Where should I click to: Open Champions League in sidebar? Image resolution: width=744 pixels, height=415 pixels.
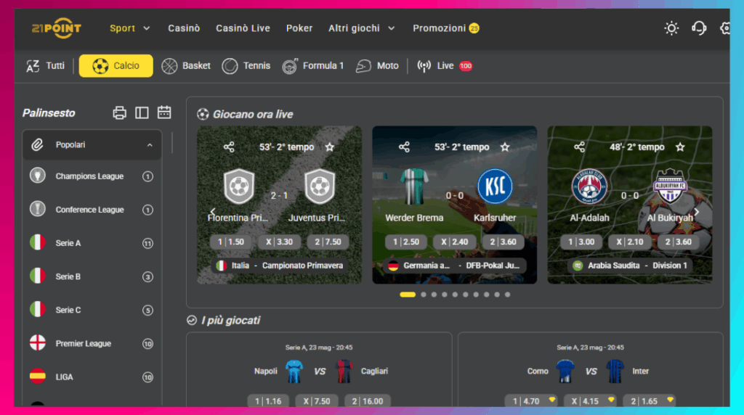coord(92,176)
